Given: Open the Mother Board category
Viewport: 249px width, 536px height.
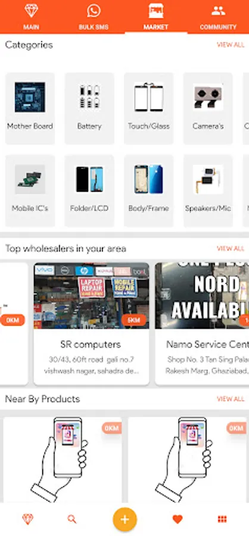Looking at the screenshot, I should 30,108.
